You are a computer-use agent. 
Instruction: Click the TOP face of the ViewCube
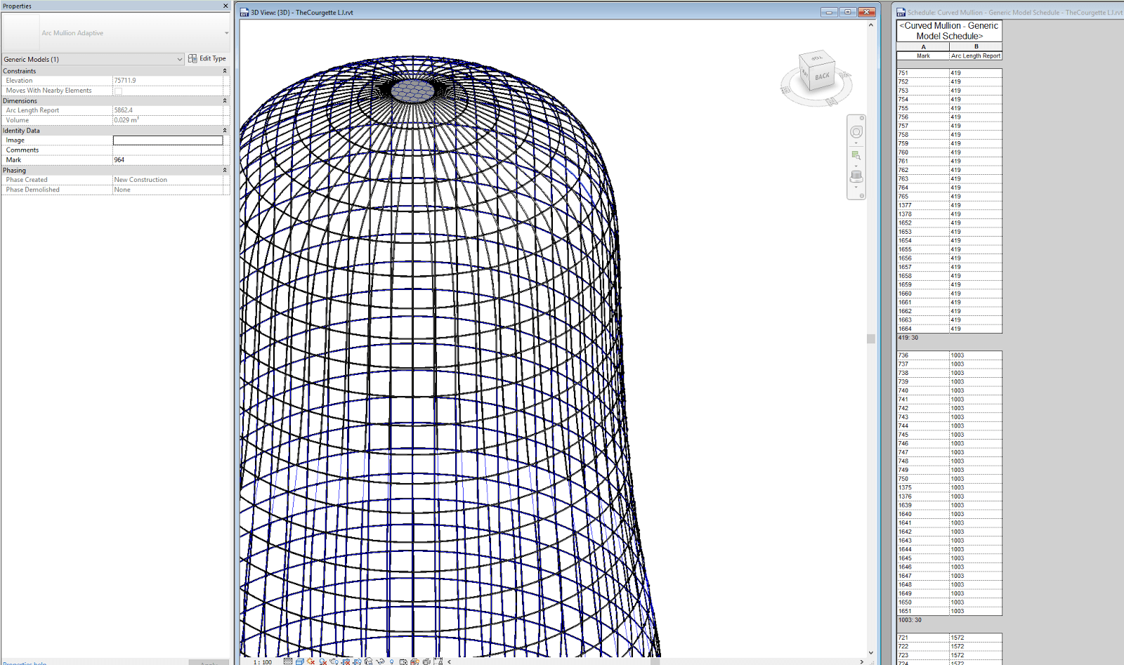[816, 58]
